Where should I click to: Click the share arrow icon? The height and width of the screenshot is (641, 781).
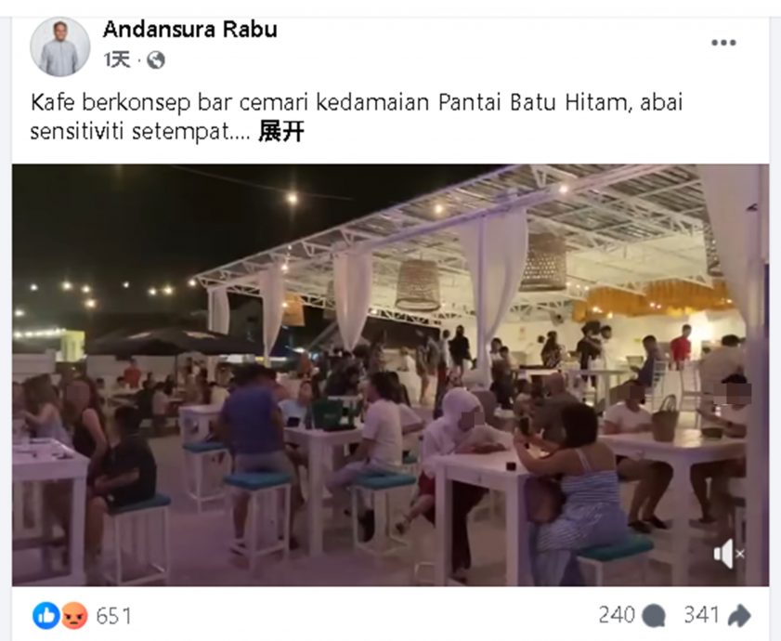[739, 616]
